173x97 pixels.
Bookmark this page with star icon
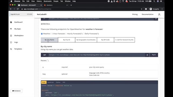[142, 9]
